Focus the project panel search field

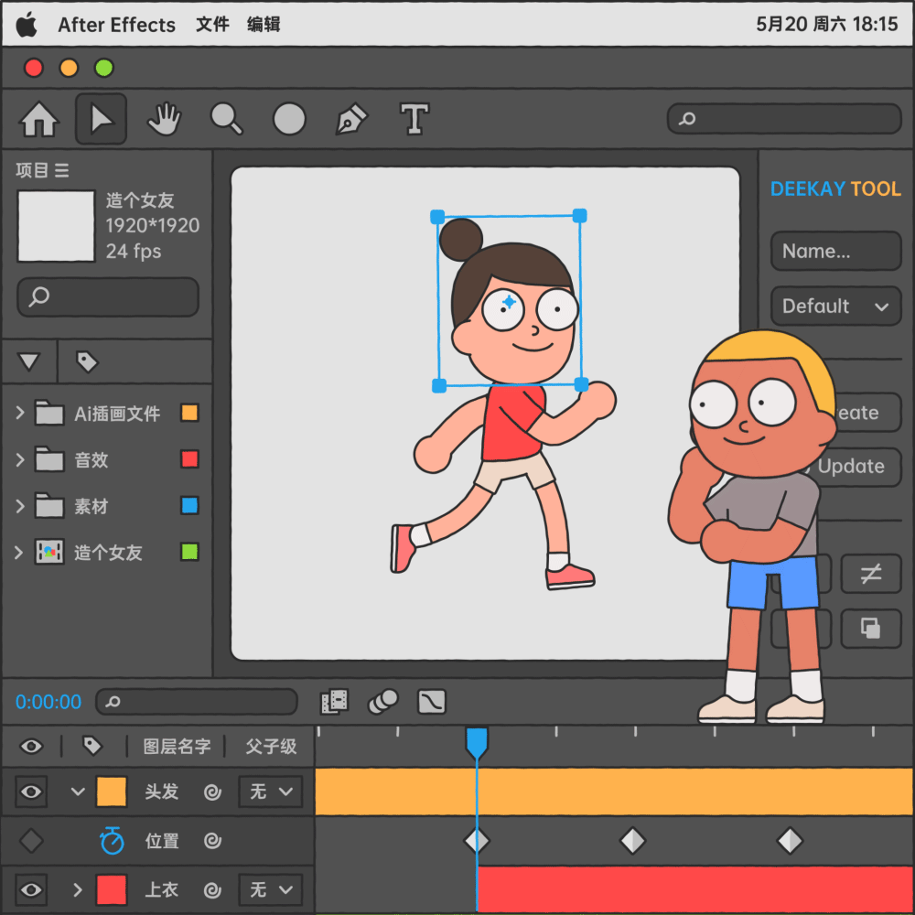point(108,296)
